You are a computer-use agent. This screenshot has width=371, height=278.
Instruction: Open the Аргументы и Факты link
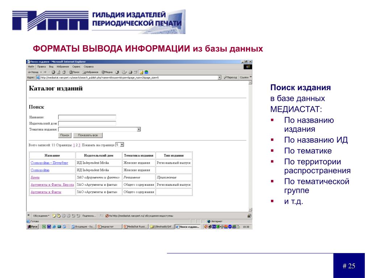point(46,192)
